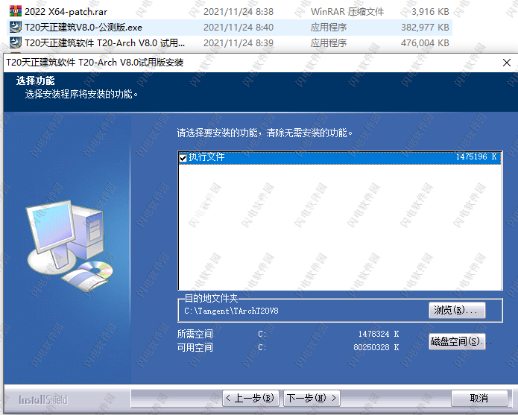Click the date 2021/11/24 8:39

[239, 43]
